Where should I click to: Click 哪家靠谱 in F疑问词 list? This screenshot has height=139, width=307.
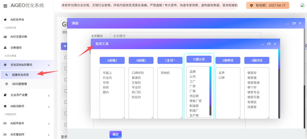[253, 83]
